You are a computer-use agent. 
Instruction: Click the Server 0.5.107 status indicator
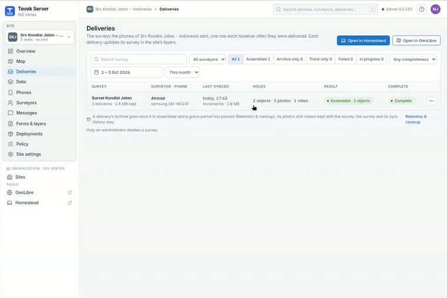(397, 9)
